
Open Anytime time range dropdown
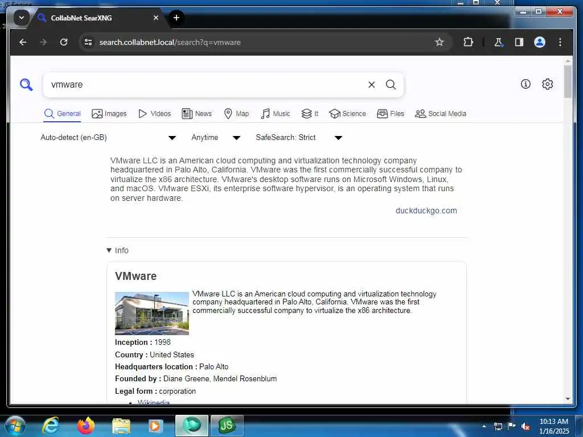[x=216, y=138]
